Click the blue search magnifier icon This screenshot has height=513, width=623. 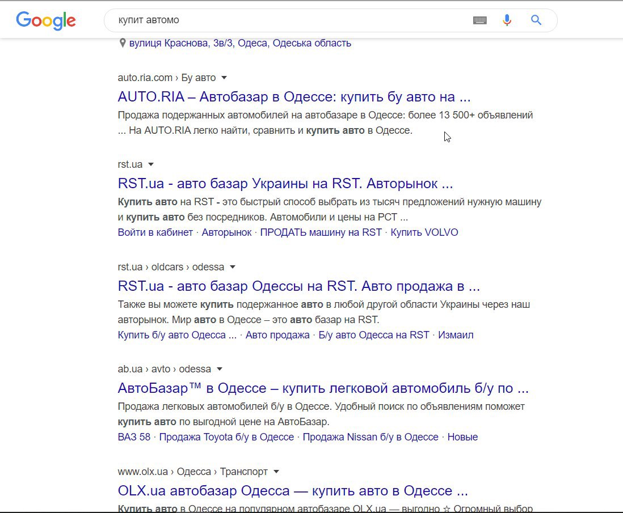click(x=536, y=20)
